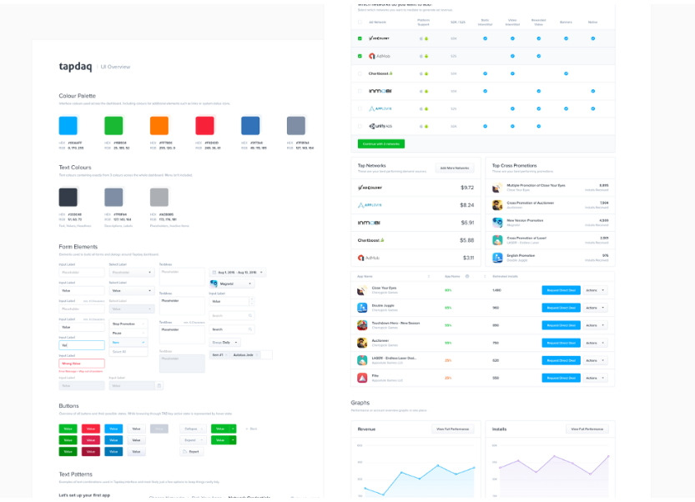Click the Android icon in the AdMob row

(426, 56)
